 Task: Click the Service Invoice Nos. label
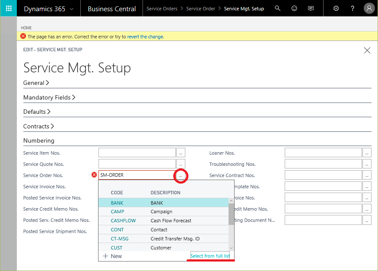coord(44,187)
